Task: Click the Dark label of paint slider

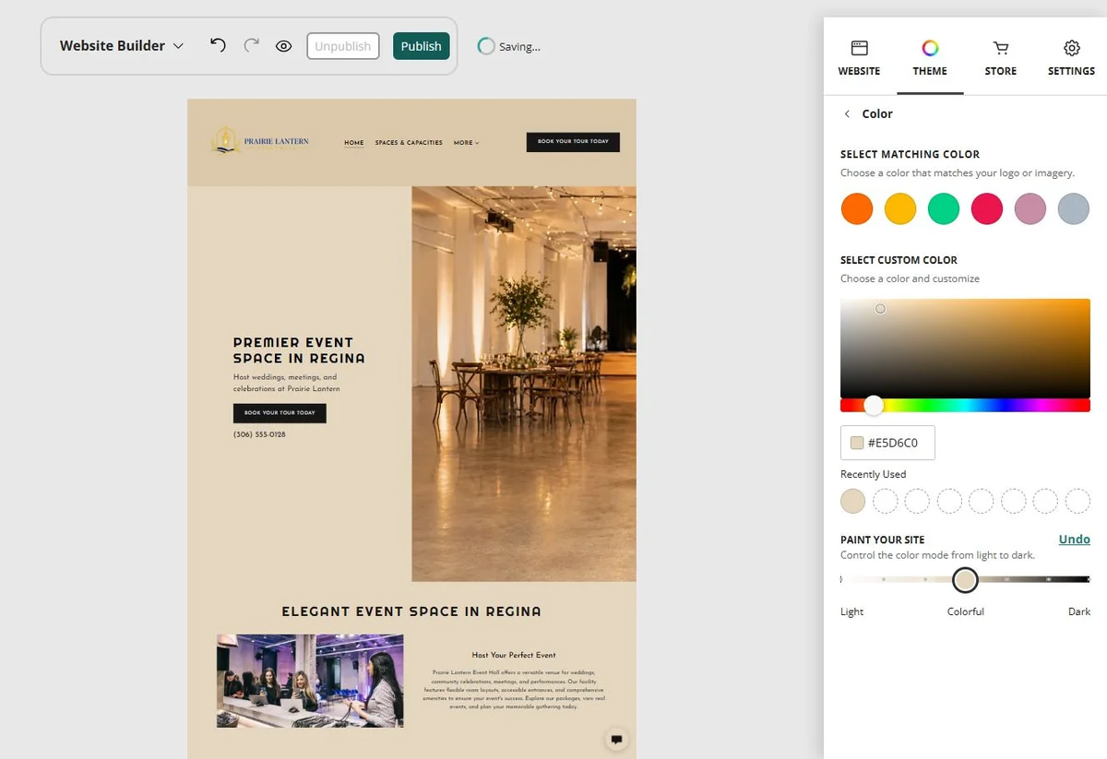Action: [1079, 611]
